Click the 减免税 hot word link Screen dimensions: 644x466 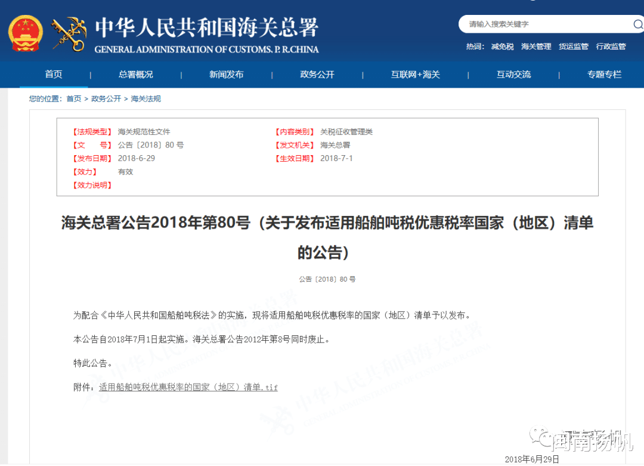point(503,46)
